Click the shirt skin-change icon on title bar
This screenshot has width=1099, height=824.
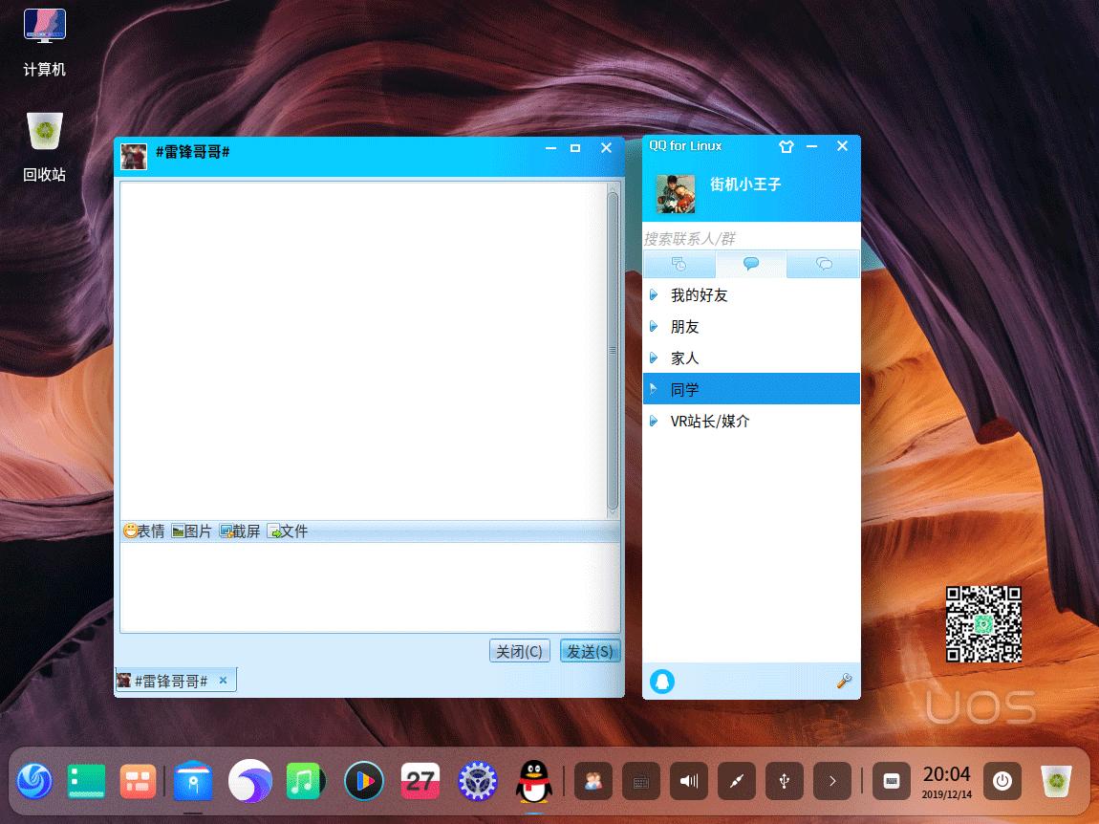click(x=786, y=146)
